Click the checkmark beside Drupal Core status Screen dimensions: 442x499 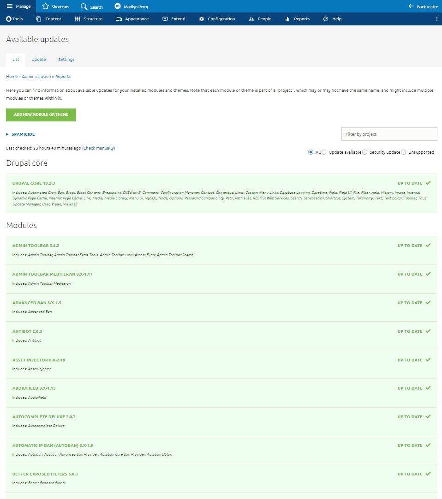428,183
